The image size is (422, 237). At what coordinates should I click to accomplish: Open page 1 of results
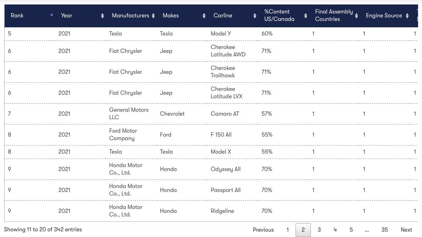[287, 230]
